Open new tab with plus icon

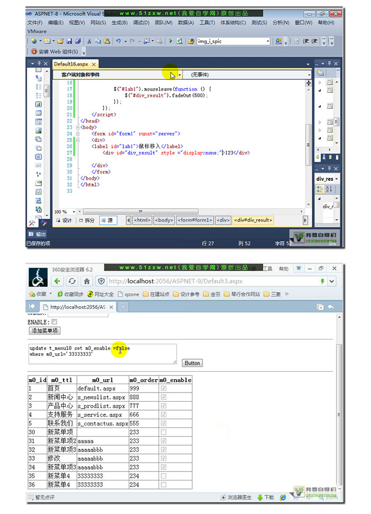coord(123,307)
